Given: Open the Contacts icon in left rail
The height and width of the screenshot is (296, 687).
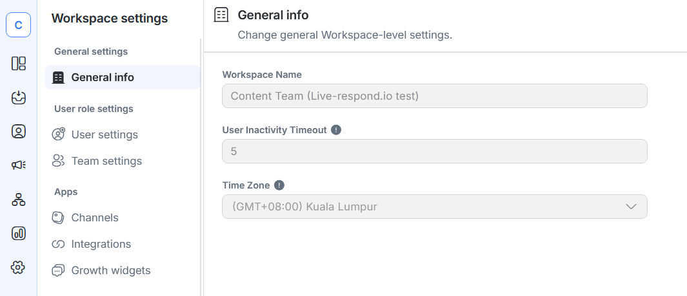Looking at the screenshot, I should (18, 131).
